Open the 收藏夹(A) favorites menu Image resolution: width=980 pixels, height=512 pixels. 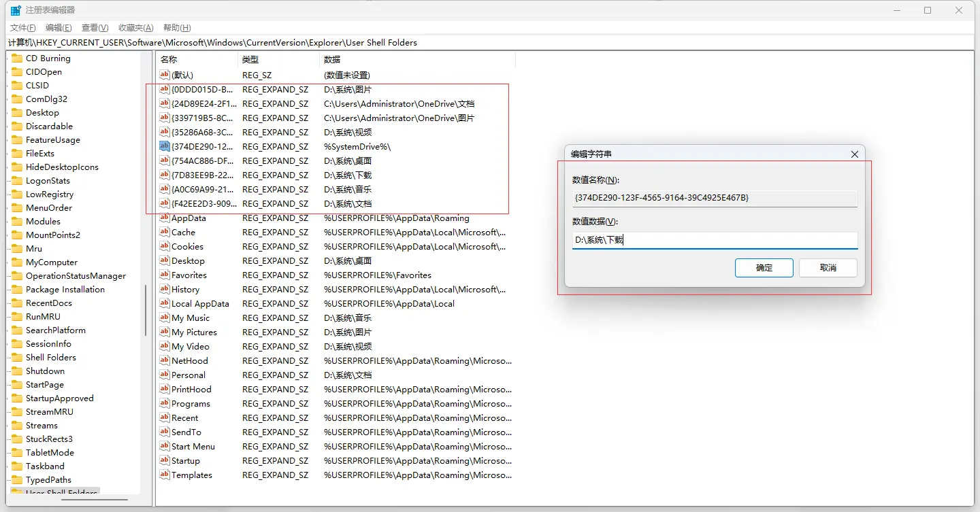(135, 28)
